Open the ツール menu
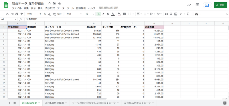 [x=70, y=8]
